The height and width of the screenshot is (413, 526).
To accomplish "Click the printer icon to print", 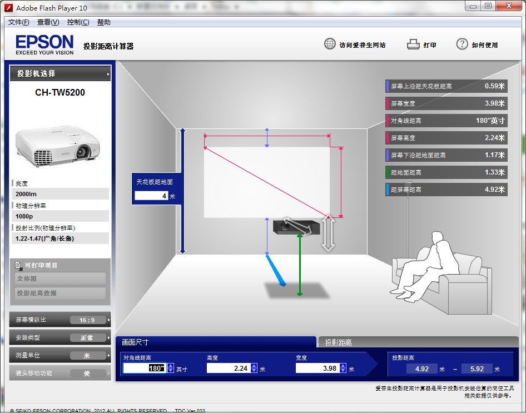I will [413, 44].
